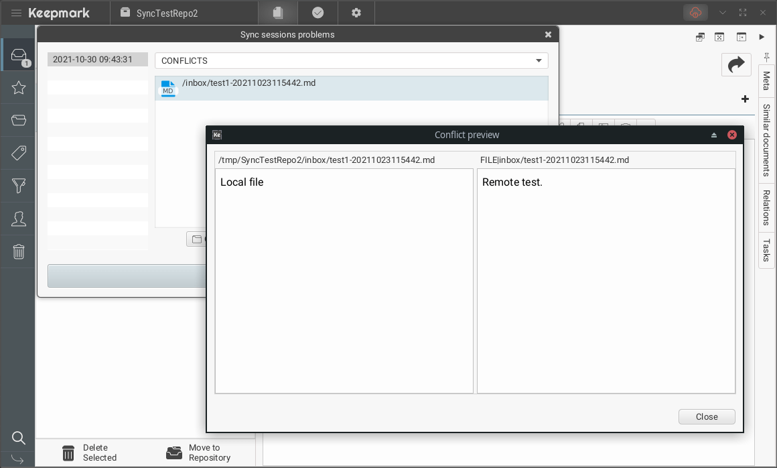Open the Inbox in the left sidebar
The width and height of the screenshot is (777, 468).
click(x=19, y=55)
